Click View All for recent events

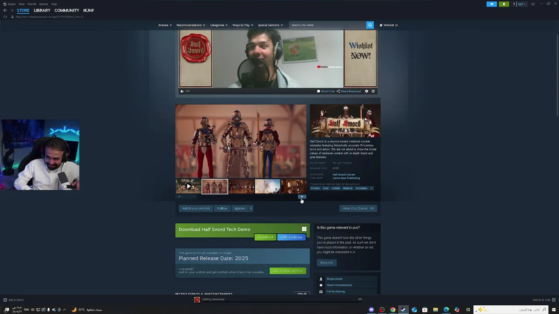302,294
